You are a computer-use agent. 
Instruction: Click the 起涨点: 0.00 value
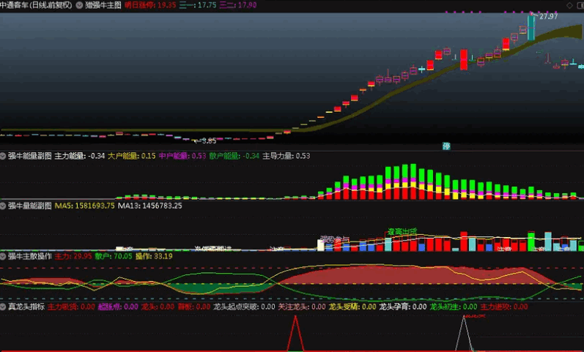tap(118, 307)
